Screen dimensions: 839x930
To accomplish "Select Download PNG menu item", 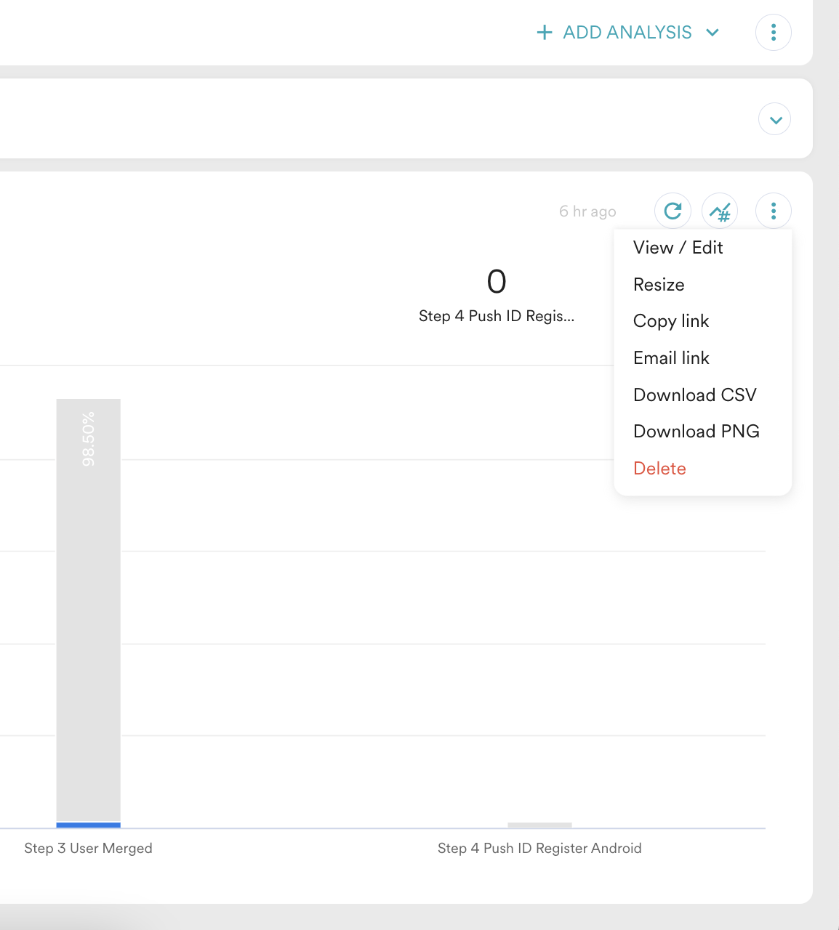I will [696, 432].
